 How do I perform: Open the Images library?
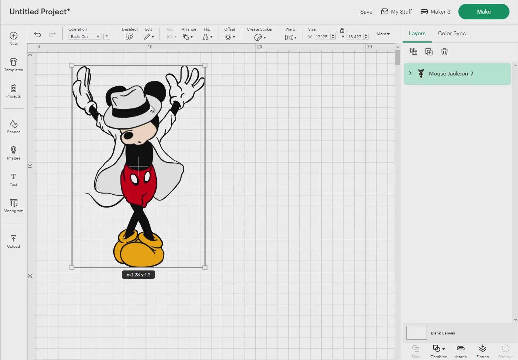tap(14, 153)
